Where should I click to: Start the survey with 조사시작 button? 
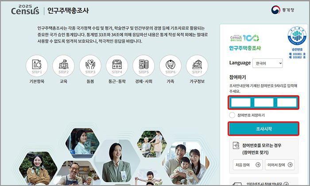[263, 129]
